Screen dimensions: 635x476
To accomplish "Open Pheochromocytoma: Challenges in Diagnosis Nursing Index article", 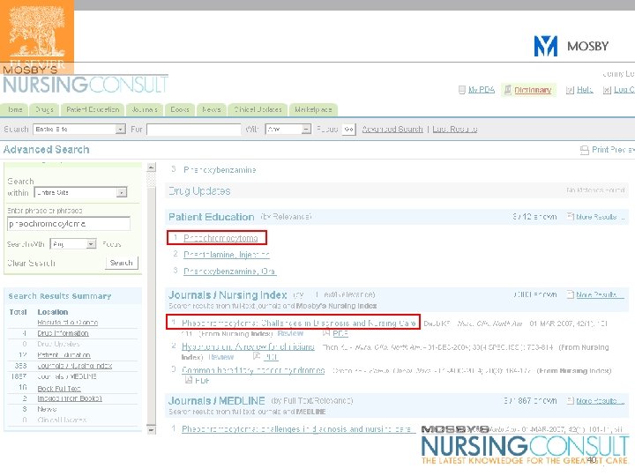I will pos(299,323).
